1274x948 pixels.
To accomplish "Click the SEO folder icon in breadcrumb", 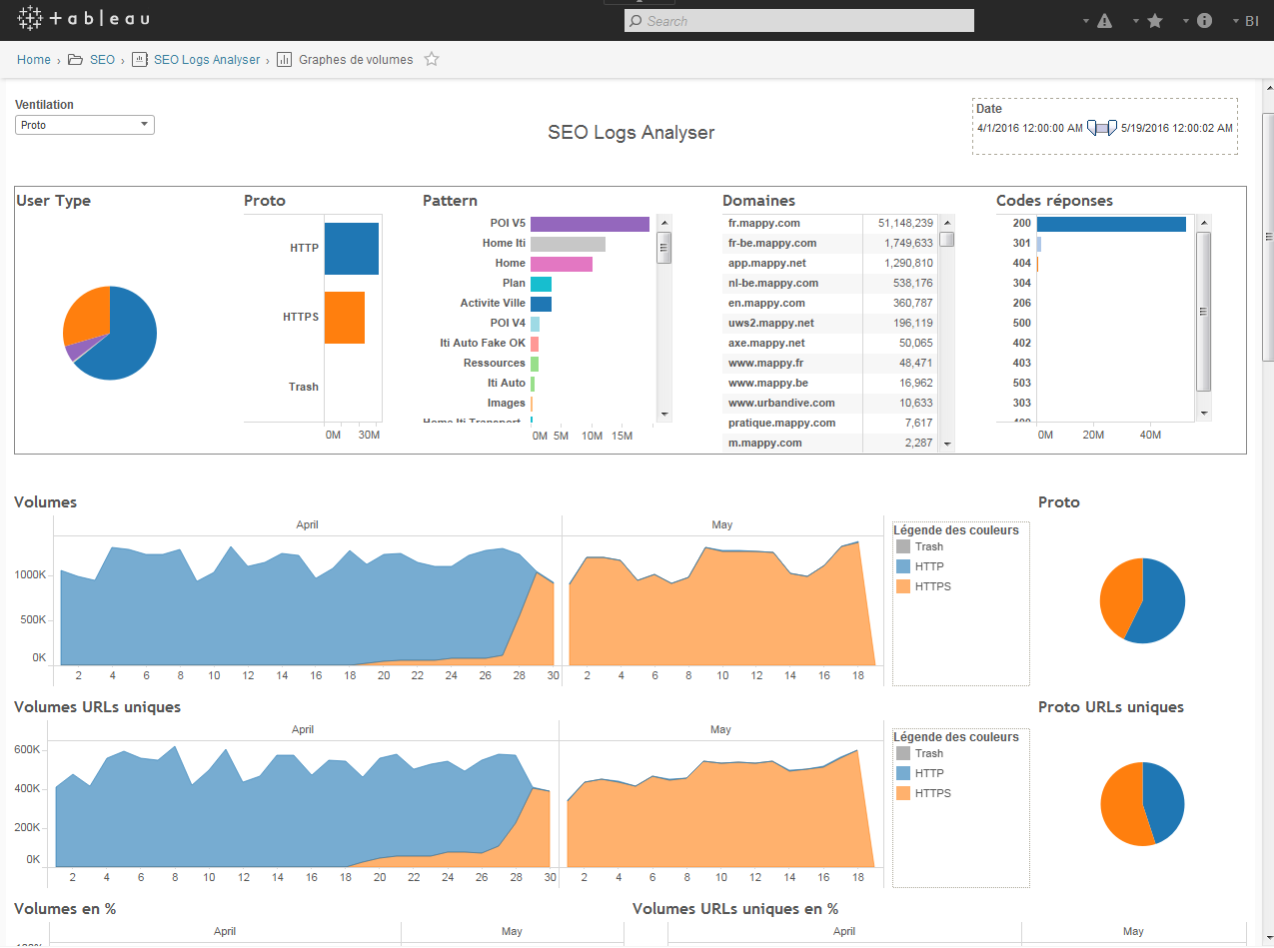I will pyautogui.click(x=75, y=60).
